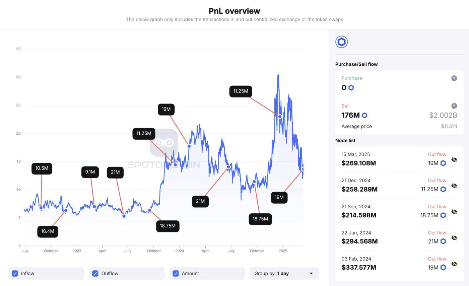The height and width of the screenshot is (286, 469).
Task: Click the $269.108M outflow entry
Action: pos(359,163)
